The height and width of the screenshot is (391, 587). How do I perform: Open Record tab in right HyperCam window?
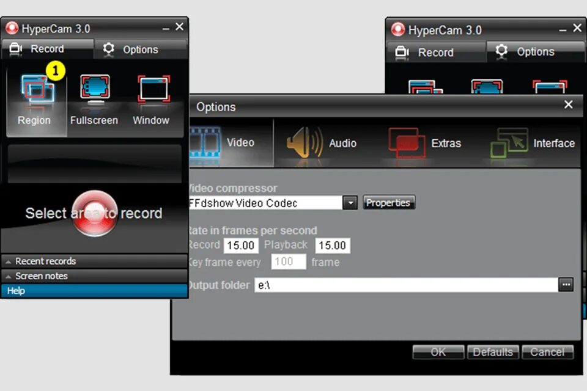tap(436, 53)
